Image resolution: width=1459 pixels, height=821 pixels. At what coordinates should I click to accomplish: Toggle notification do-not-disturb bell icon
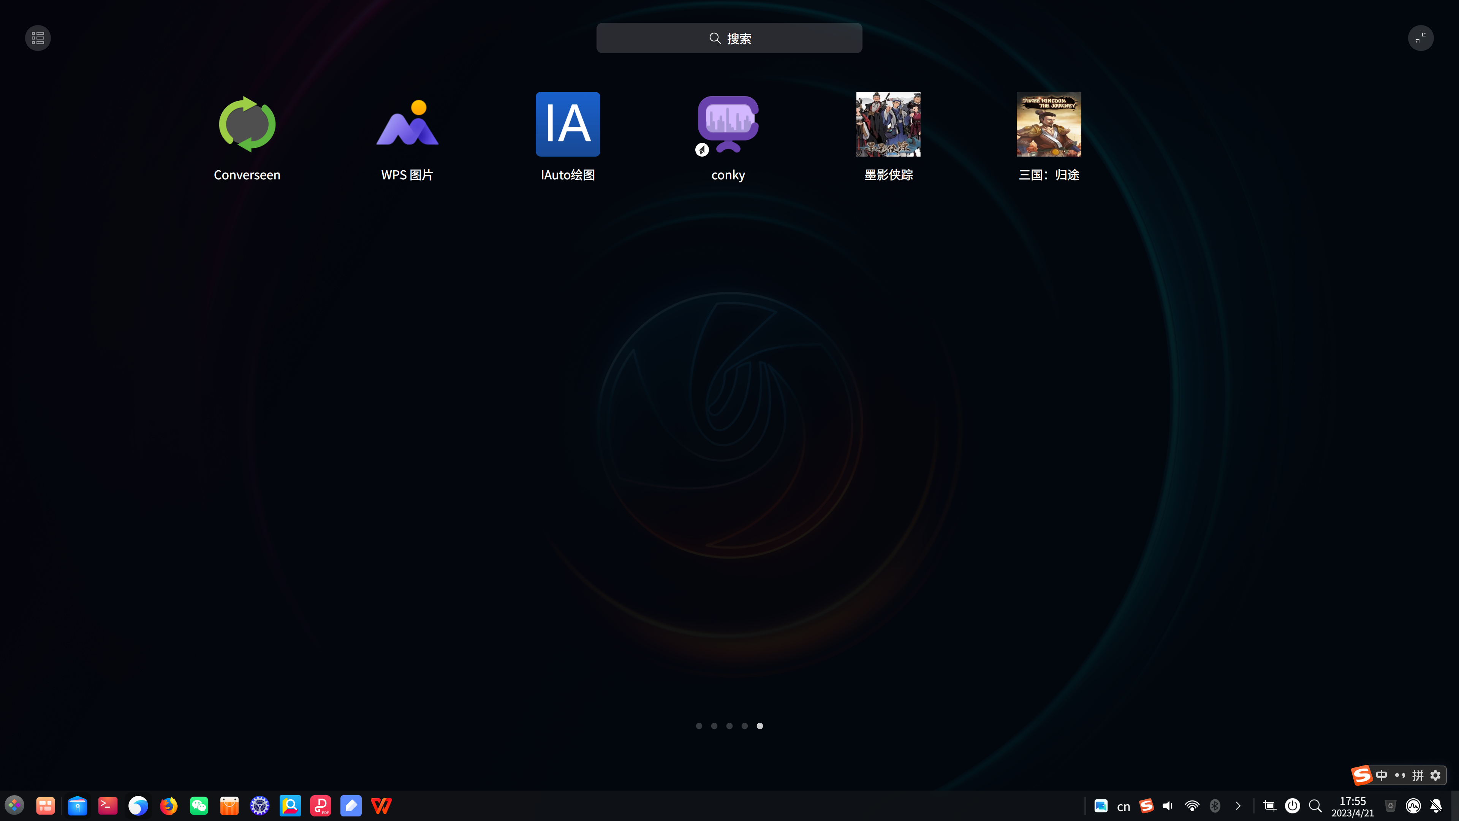click(x=1436, y=806)
